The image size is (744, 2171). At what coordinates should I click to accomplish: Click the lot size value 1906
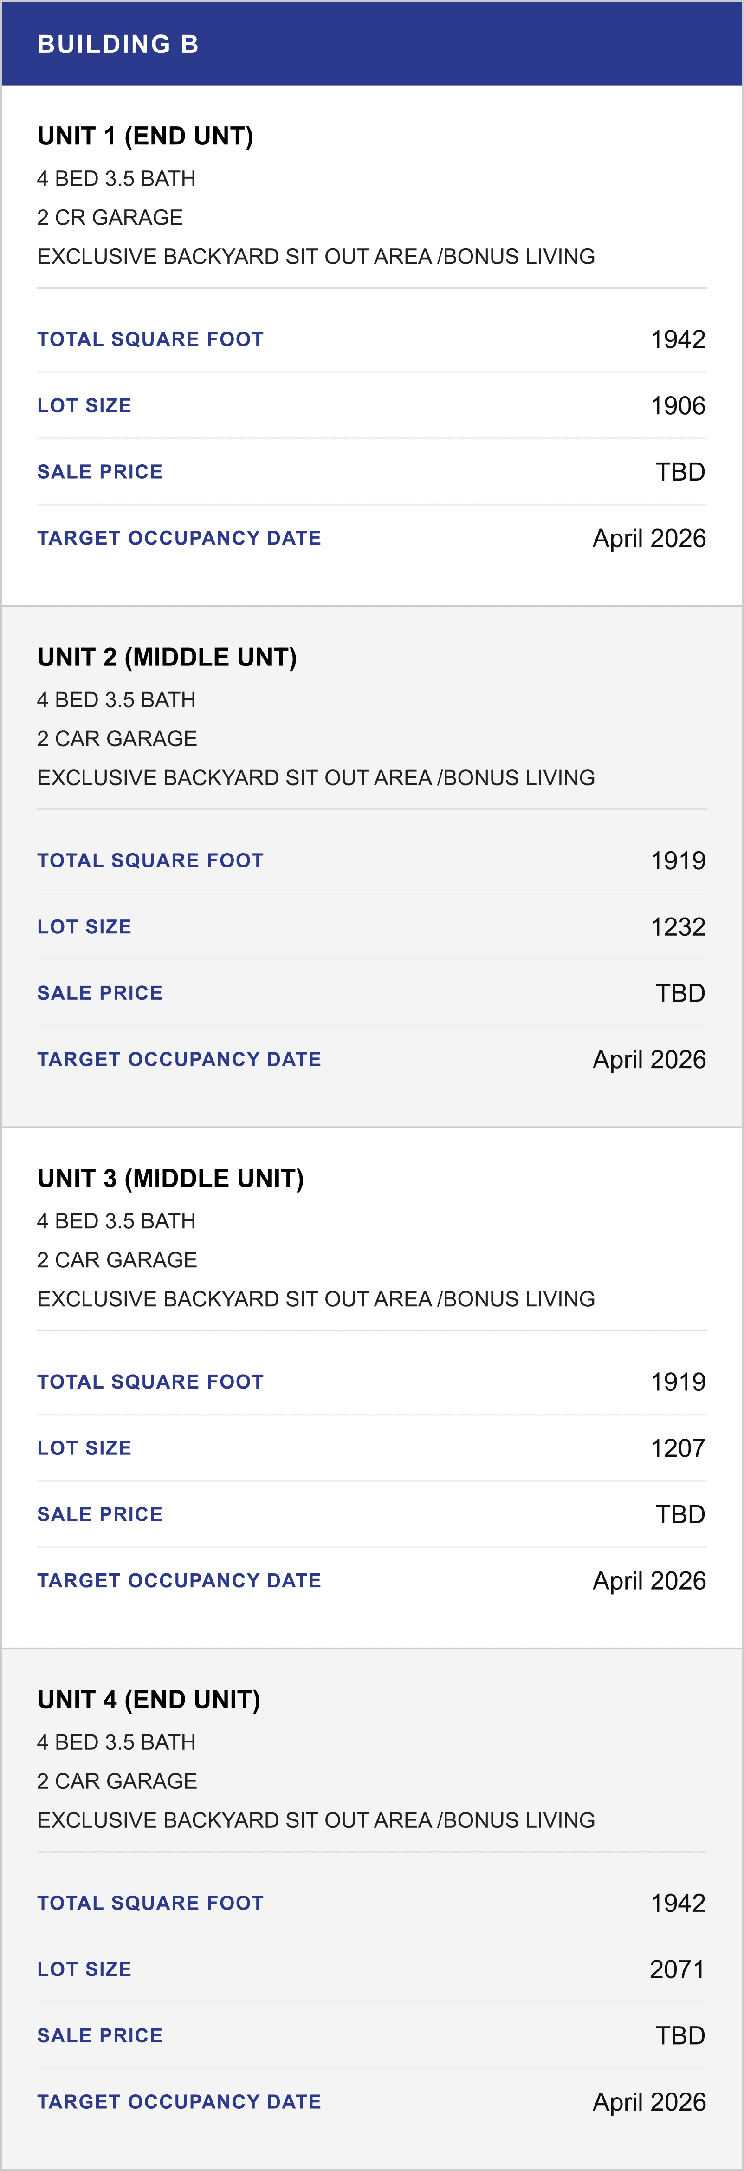[678, 406]
